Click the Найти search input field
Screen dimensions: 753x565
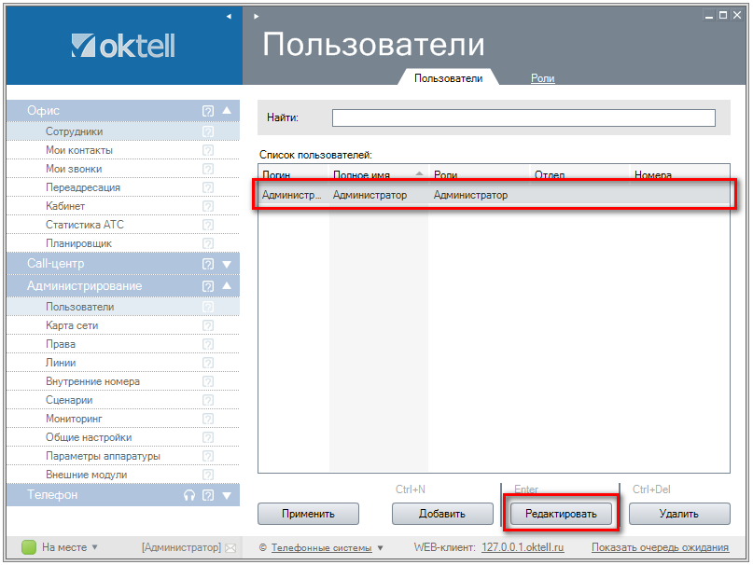point(523,117)
